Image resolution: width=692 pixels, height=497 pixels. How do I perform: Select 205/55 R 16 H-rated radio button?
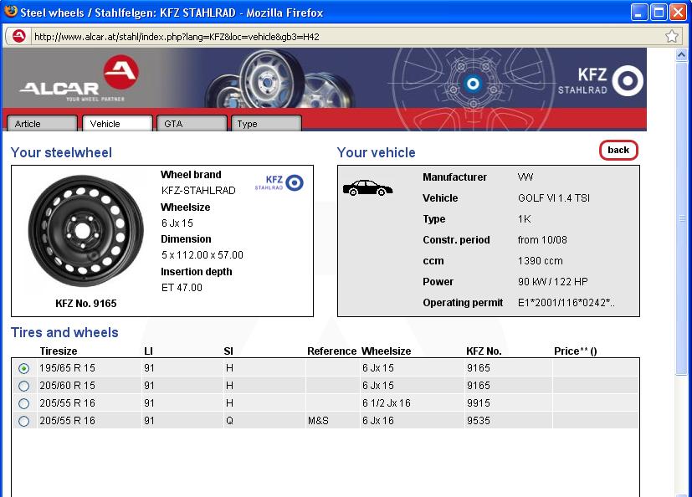pyautogui.click(x=23, y=403)
